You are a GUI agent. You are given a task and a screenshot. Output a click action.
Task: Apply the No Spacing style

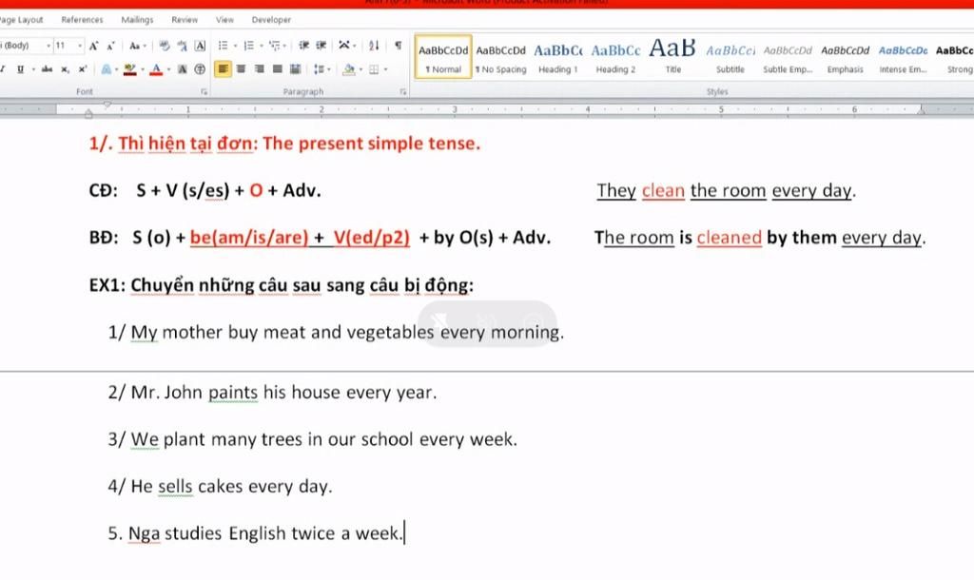pyautogui.click(x=500, y=57)
